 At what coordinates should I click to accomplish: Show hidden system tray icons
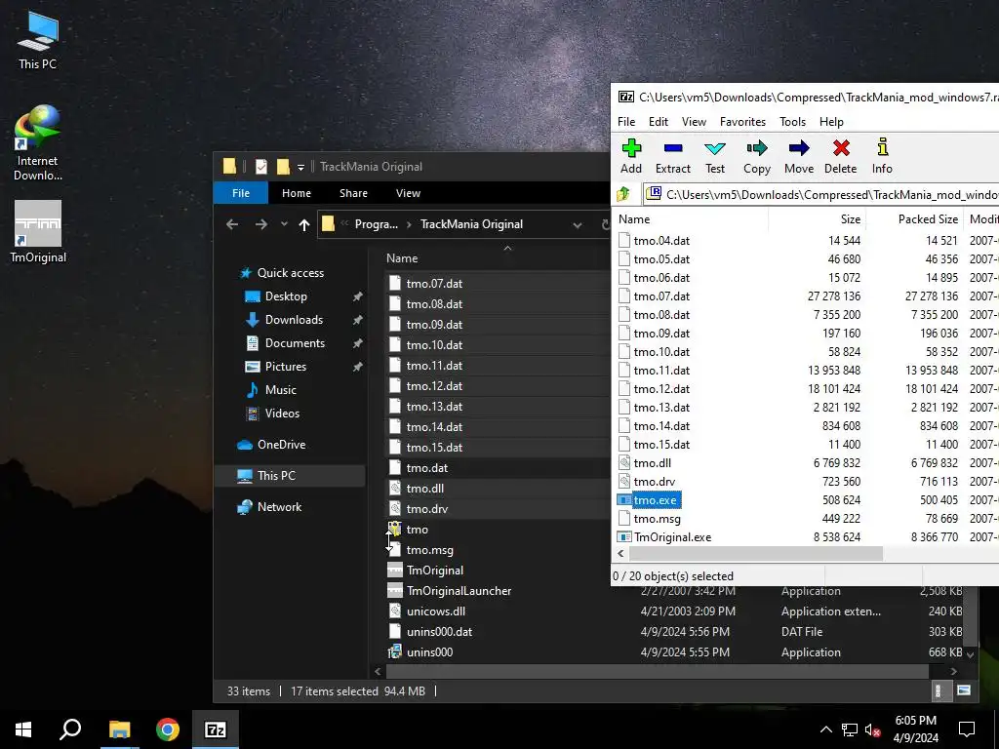tap(825, 729)
